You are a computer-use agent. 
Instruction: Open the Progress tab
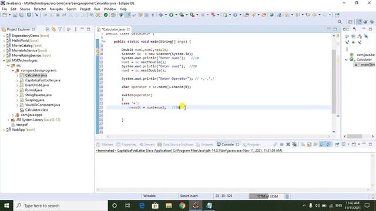(251, 145)
